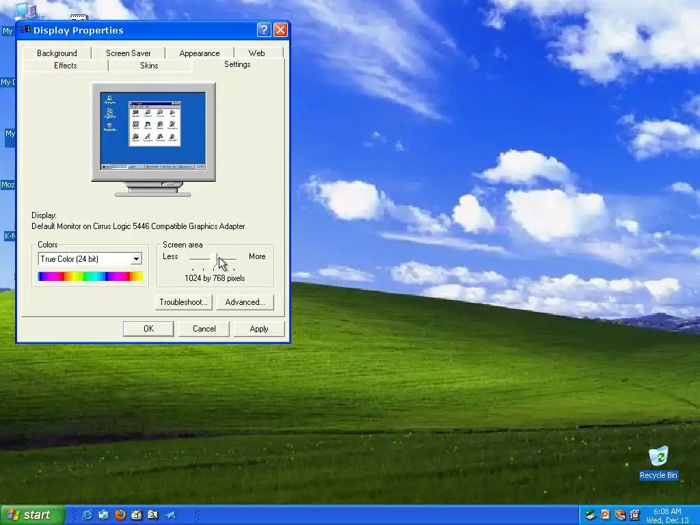Open the dark blue squares tray icon
The width and height of the screenshot is (700, 525).
point(634,515)
